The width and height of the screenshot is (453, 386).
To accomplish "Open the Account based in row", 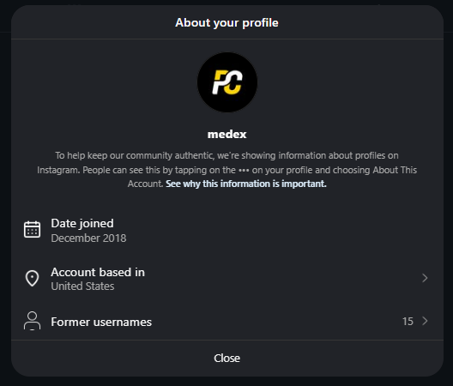I will tap(227, 279).
